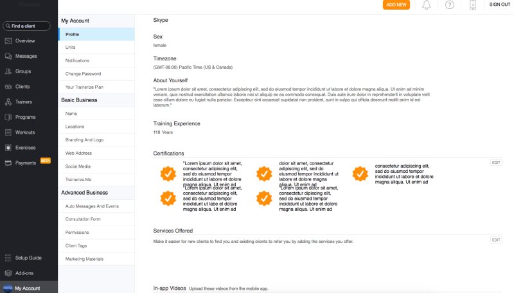Viewport: 514px width, 293px height.
Task: Click the Add-ons icon in sidebar
Action: point(8,273)
